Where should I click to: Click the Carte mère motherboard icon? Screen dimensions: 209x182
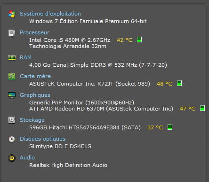coord(12,77)
